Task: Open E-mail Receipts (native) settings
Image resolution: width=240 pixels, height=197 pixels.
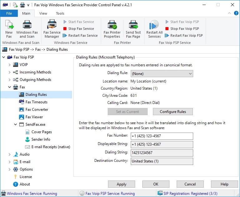Action: 47,147
